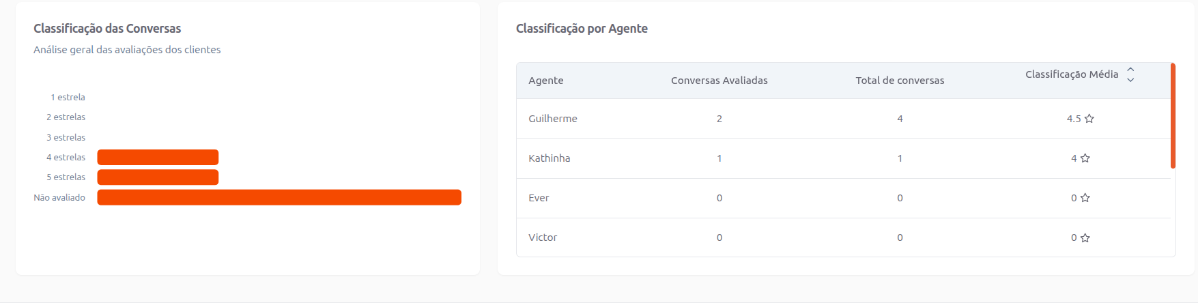Click the 4 estrelas orange bar
1198x303 pixels.
158,158
